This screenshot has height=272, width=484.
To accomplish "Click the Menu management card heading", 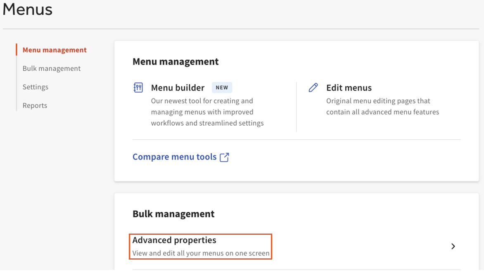I will [x=176, y=62].
